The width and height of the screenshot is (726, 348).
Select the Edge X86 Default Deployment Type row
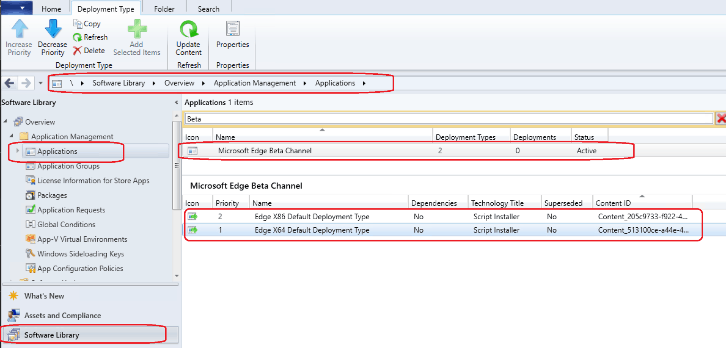tap(312, 216)
